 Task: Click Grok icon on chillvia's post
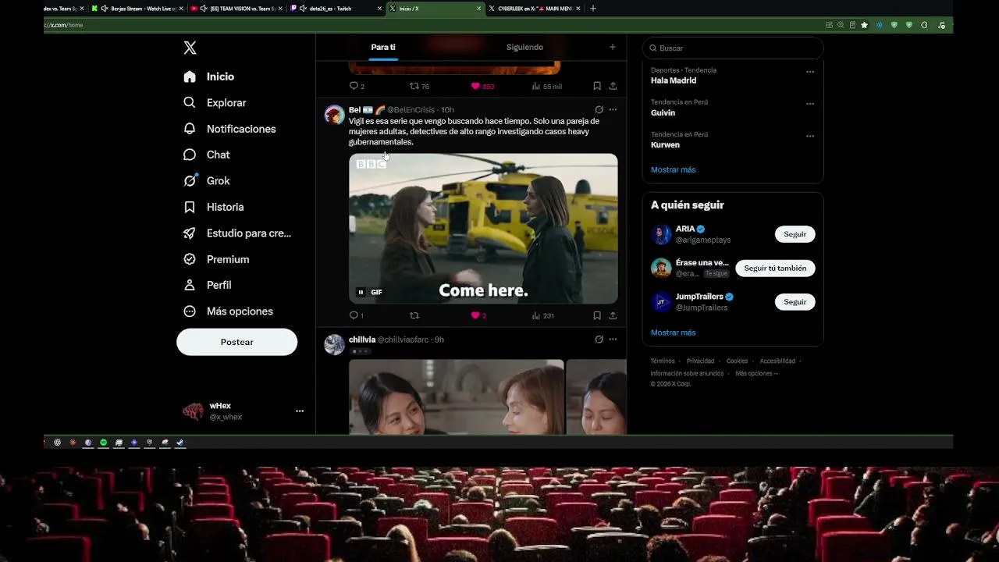tap(599, 340)
